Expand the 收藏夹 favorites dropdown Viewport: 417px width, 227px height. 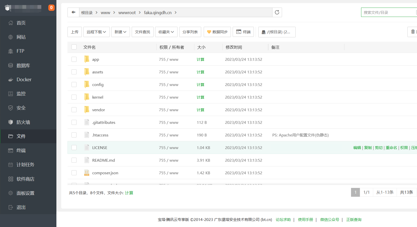pos(166,32)
